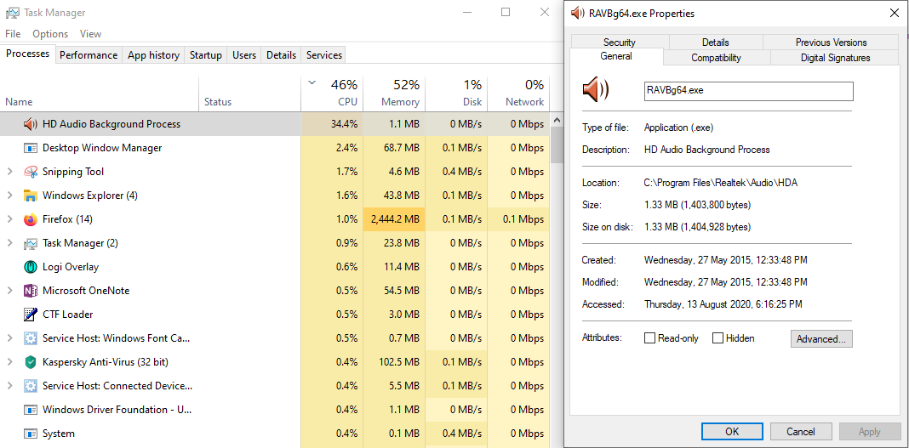Click the Snipping Tool scissors icon

pos(30,172)
